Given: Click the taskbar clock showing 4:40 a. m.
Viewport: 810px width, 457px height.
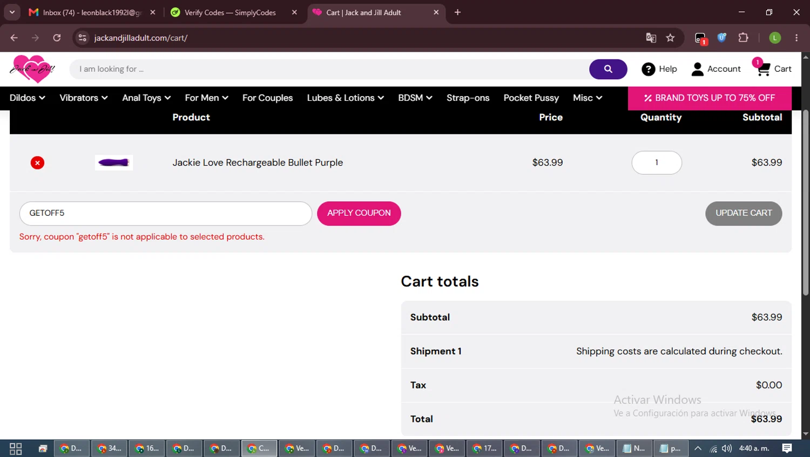Looking at the screenshot, I should 754,448.
